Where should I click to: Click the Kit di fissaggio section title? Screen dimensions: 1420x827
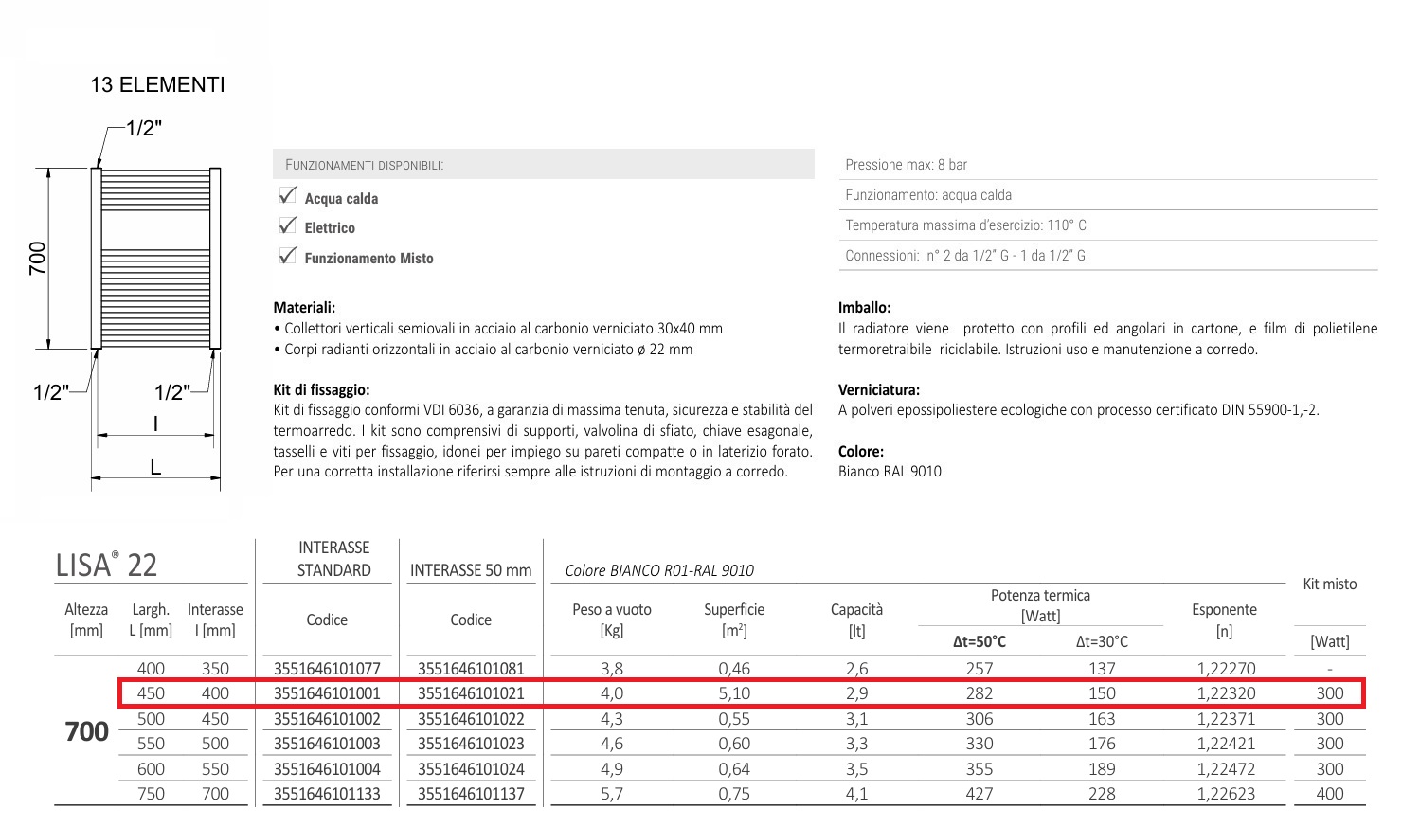(x=321, y=389)
